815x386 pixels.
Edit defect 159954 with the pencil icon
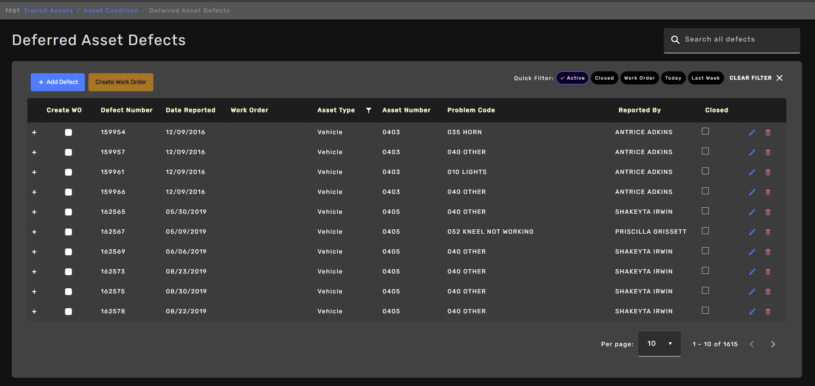pos(752,132)
